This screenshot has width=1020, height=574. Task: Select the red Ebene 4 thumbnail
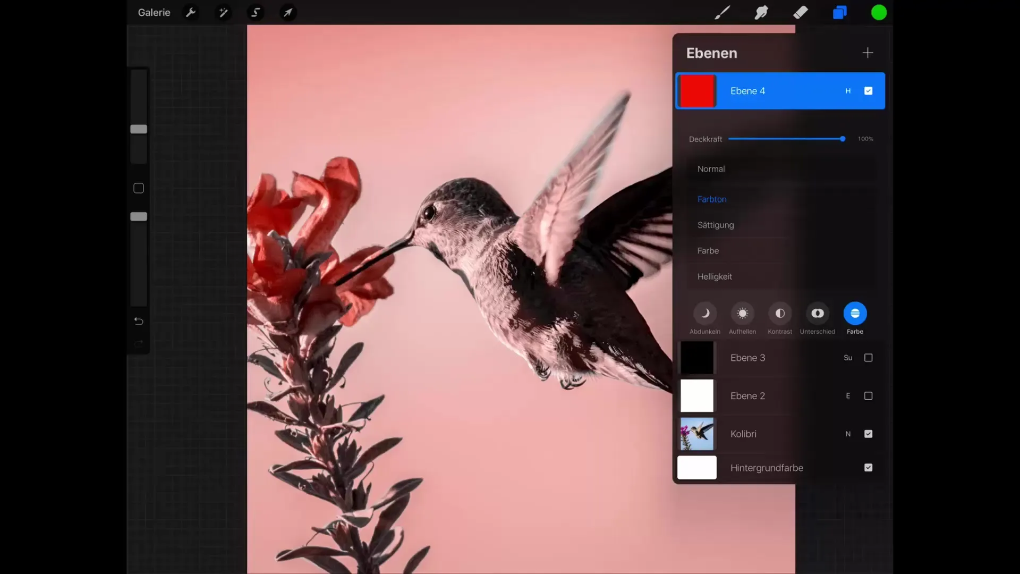[697, 91]
